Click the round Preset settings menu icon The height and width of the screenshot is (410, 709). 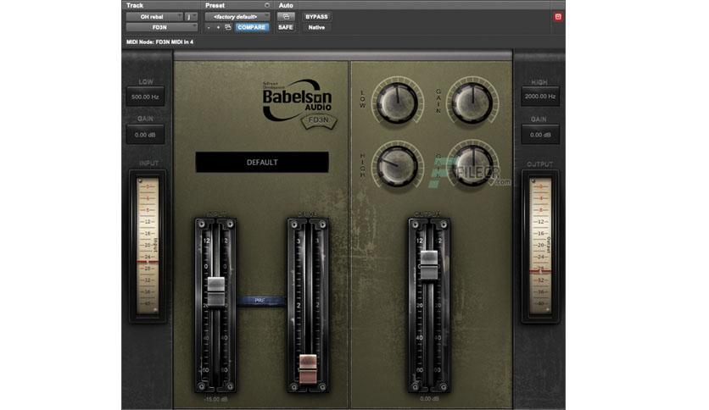tap(267, 5)
